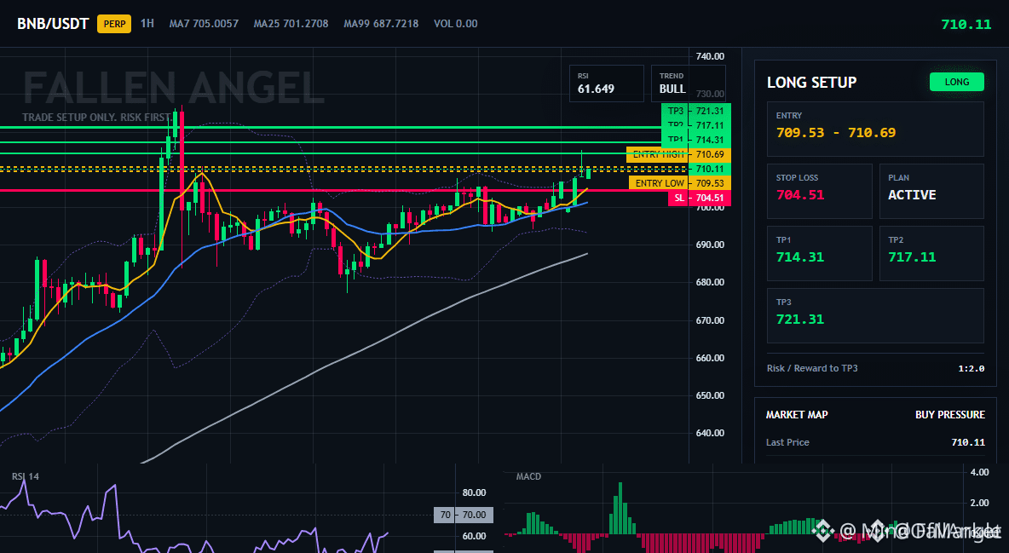This screenshot has height=553, width=1009.
Task: Click the MA7 705.0057 indicator label
Action: pos(204,24)
